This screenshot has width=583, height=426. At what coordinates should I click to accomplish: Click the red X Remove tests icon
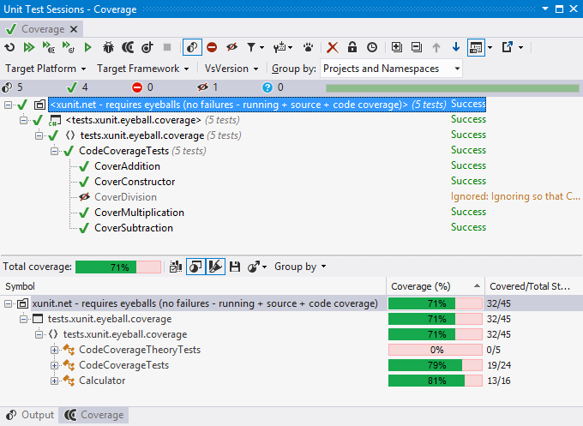pos(333,48)
